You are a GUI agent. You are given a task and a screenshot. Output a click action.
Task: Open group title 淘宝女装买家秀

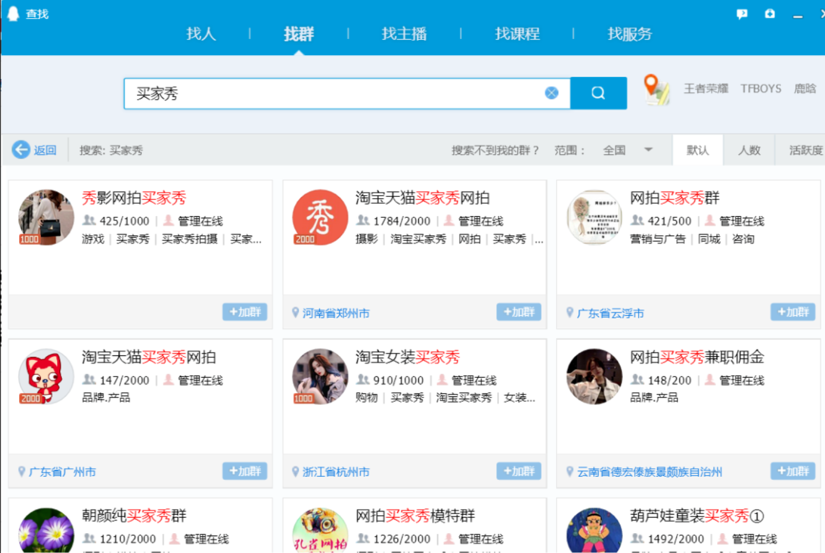(408, 357)
